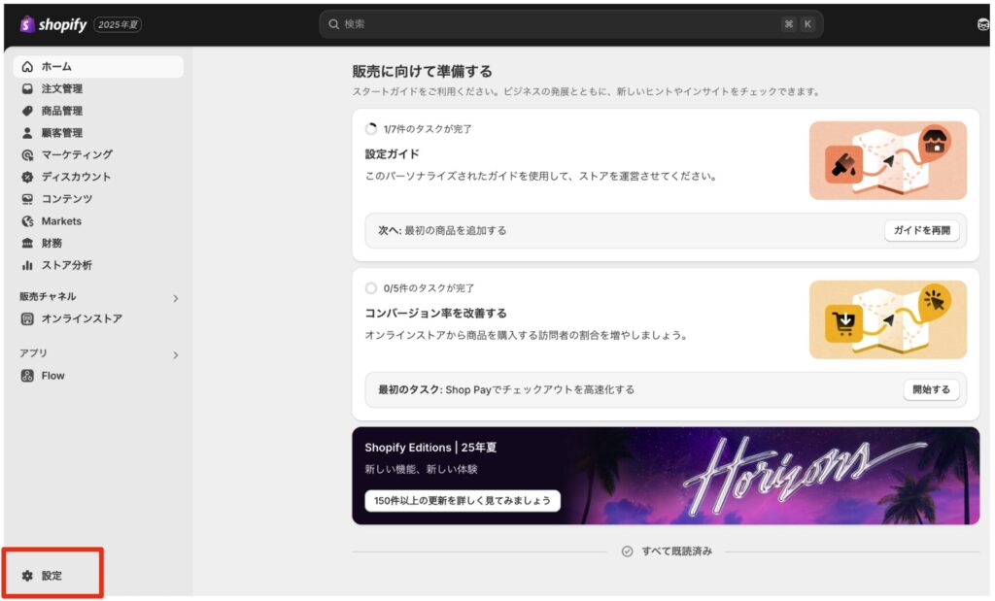Open ディスカウント in the sidebar

tap(98, 177)
